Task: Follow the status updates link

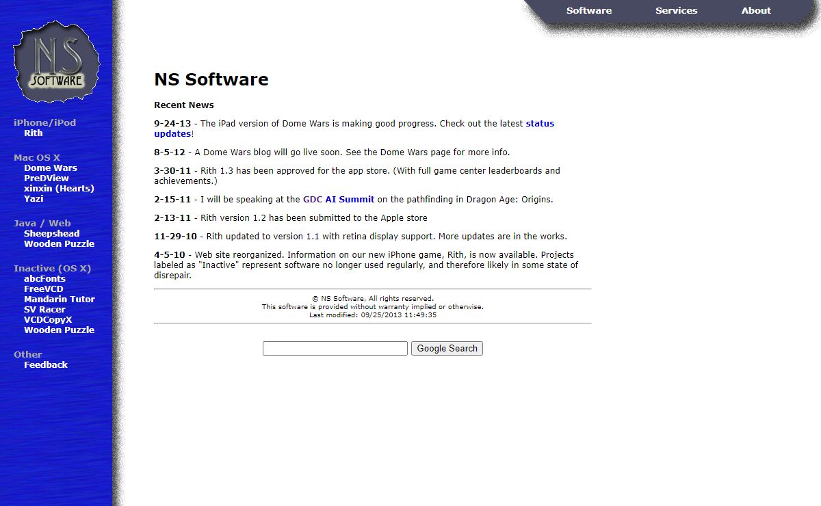Action: click(539, 124)
